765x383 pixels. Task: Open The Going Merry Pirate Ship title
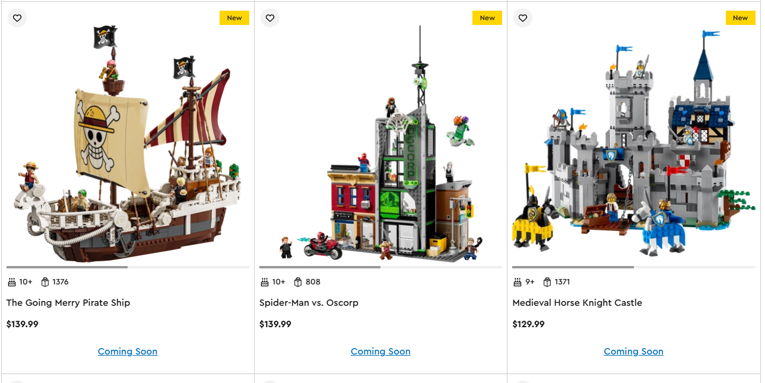click(68, 303)
